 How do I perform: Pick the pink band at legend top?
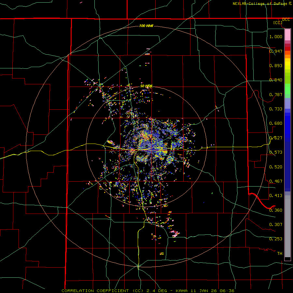point(287,35)
